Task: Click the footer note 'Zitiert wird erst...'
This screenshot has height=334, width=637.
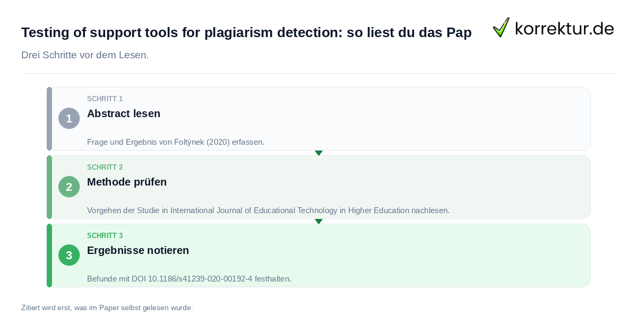Action: pos(107,307)
